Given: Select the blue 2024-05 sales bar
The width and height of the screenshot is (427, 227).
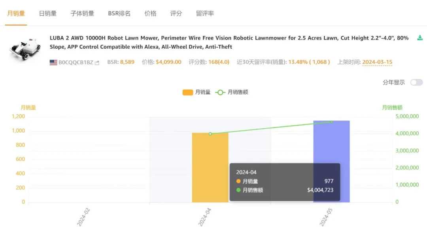Looking at the screenshot, I should pos(331,161).
